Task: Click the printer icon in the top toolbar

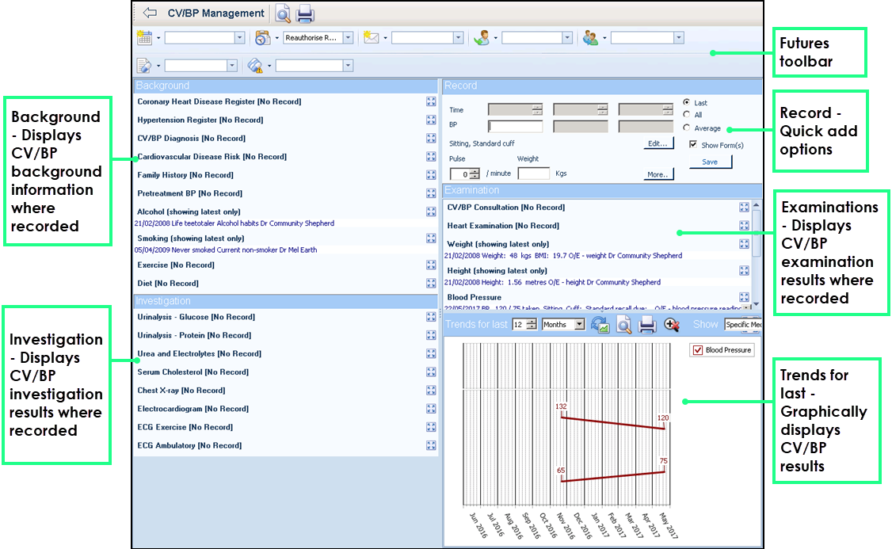Action: tap(305, 13)
